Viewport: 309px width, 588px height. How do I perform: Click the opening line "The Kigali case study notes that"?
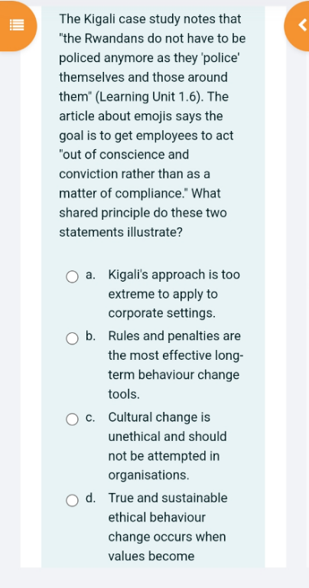click(x=150, y=18)
